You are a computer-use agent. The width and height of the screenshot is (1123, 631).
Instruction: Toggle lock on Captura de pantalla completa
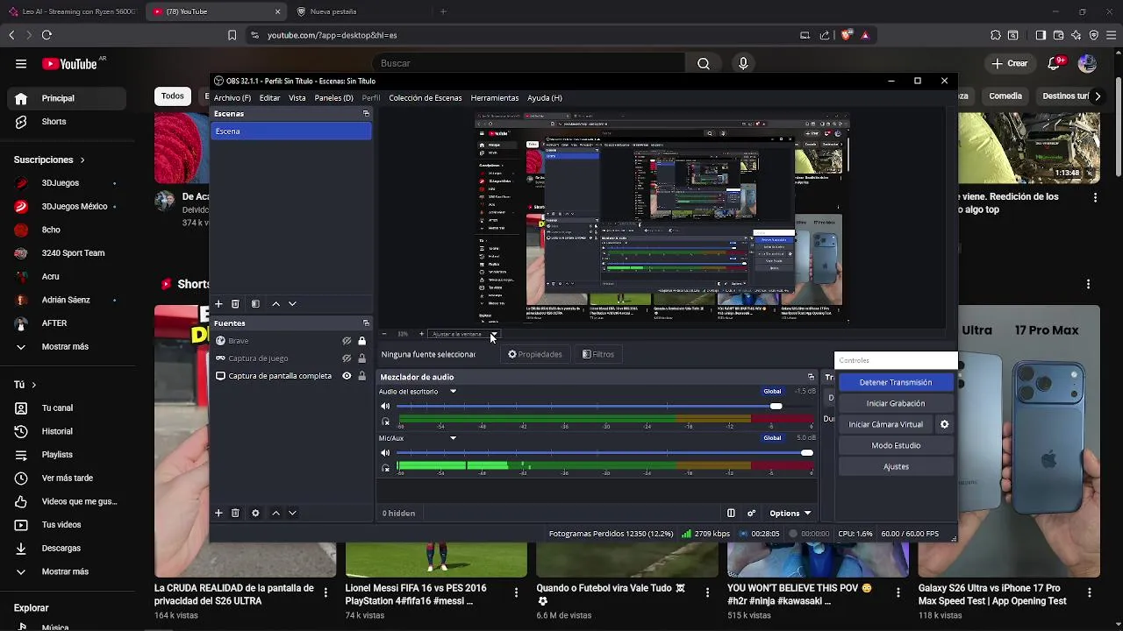[361, 376]
